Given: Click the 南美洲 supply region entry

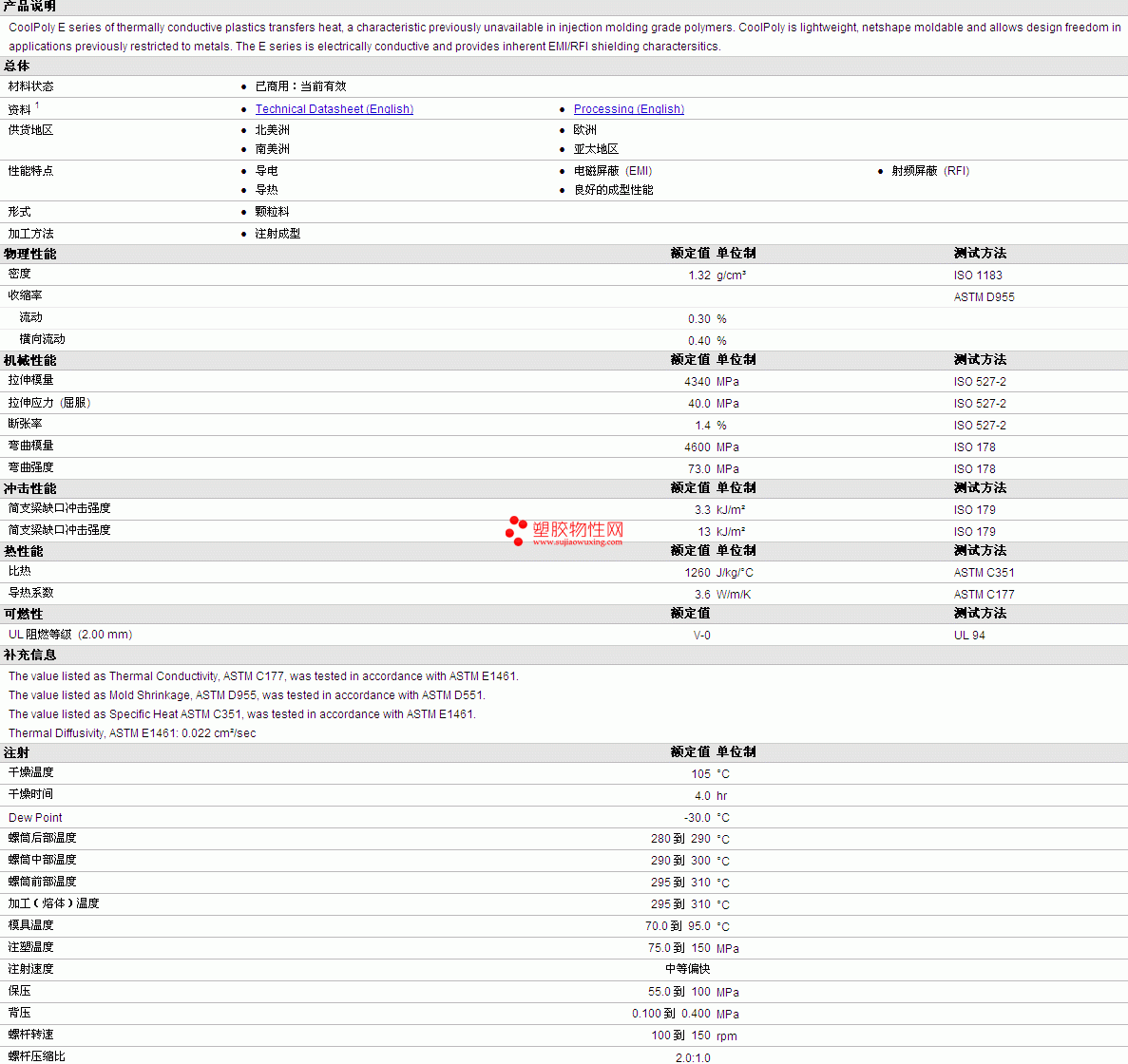Looking at the screenshot, I should point(272,149).
